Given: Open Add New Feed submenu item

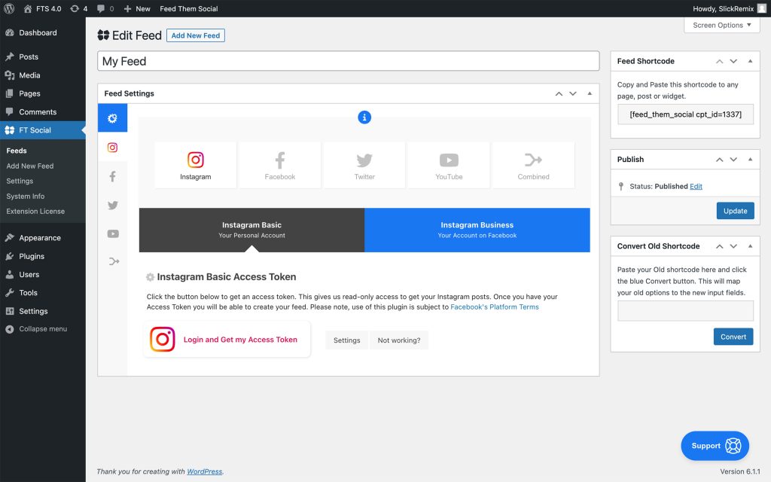Looking at the screenshot, I should coord(30,166).
